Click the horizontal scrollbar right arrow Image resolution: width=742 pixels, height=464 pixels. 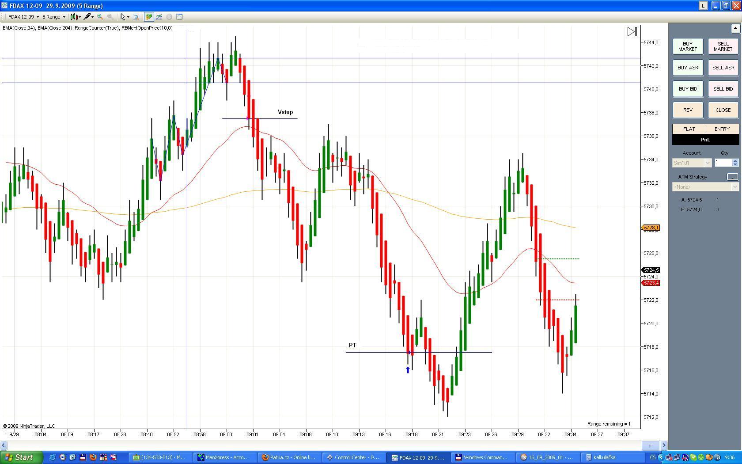[663, 445]
